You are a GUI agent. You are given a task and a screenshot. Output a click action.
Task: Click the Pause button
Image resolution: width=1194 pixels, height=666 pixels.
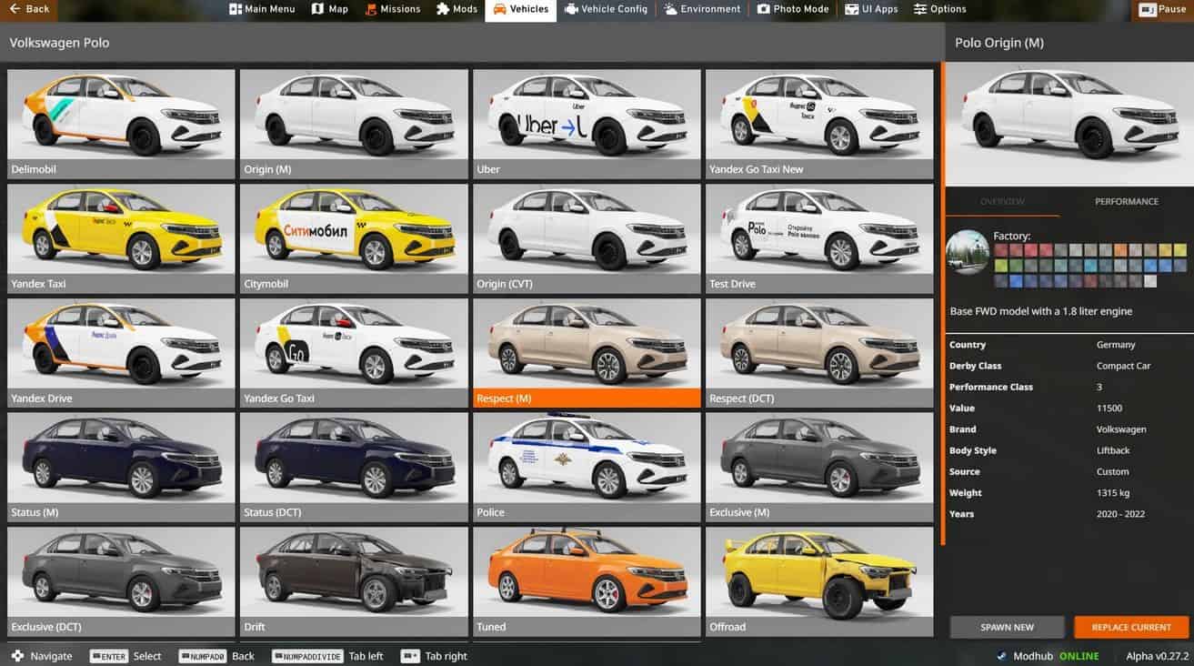coord(1163,9)
